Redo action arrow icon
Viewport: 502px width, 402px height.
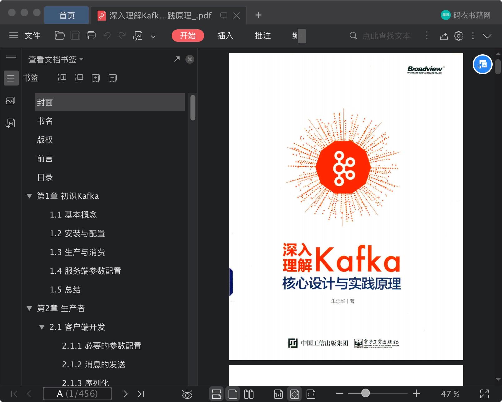point(122,36)
